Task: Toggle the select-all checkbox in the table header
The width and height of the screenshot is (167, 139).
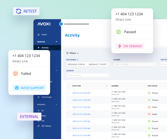Action: click(68, 86)
